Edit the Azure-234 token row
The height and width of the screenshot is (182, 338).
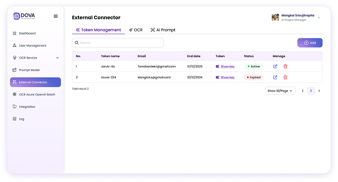[275, 77]
